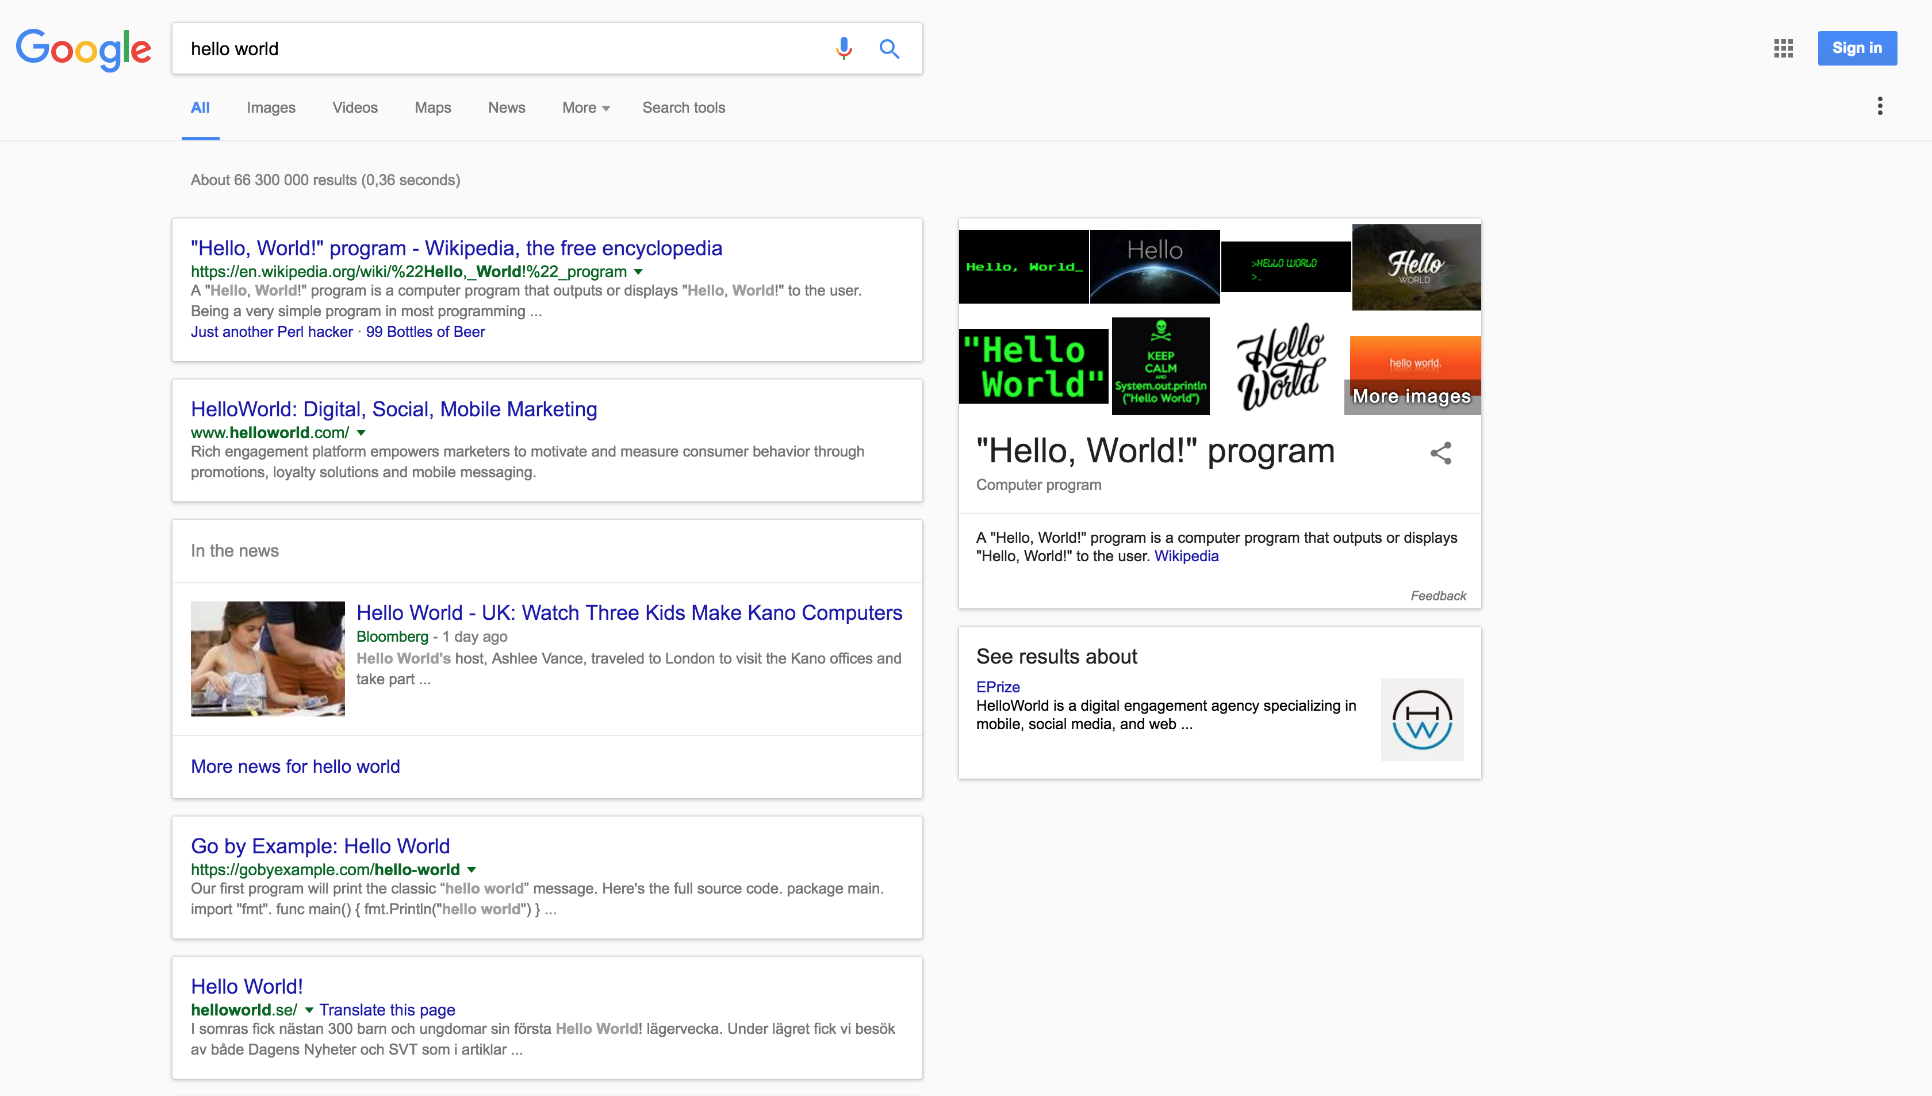The image size is (1932, 1096).
Task: Open the More search categories dropdown
Action: pos(585,108)
